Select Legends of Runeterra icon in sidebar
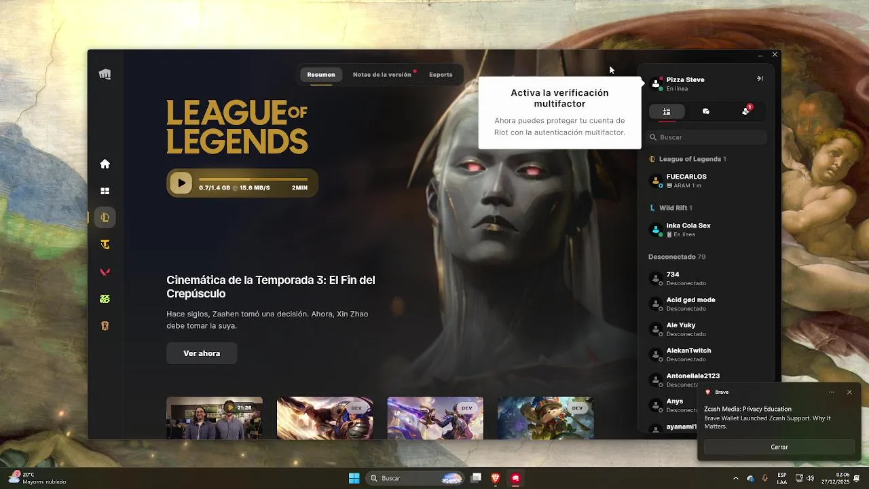This screenshot has height=489, width=869. 105,326
